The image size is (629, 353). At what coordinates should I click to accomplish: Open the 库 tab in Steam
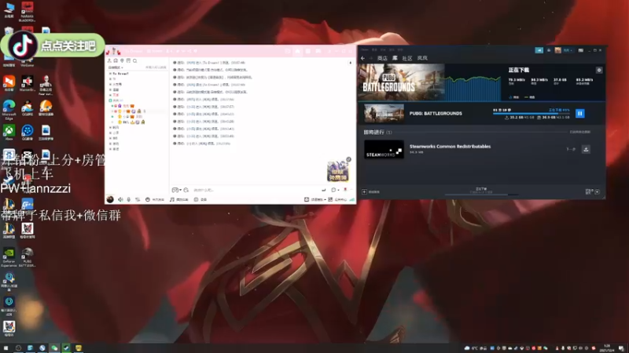pos(395,58)
